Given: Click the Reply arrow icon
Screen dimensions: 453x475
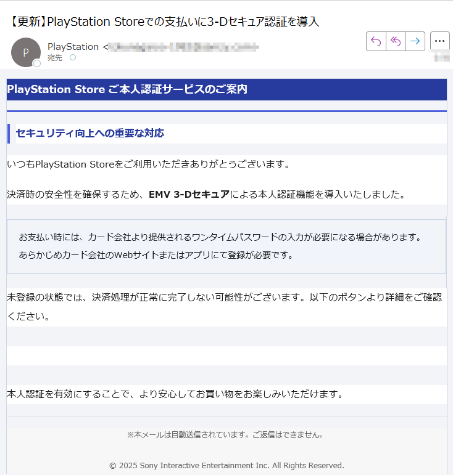Looking at the screenshot, I should click(x=376, y=41).
